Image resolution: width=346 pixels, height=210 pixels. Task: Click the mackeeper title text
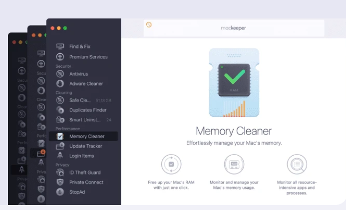click(234, 28)
